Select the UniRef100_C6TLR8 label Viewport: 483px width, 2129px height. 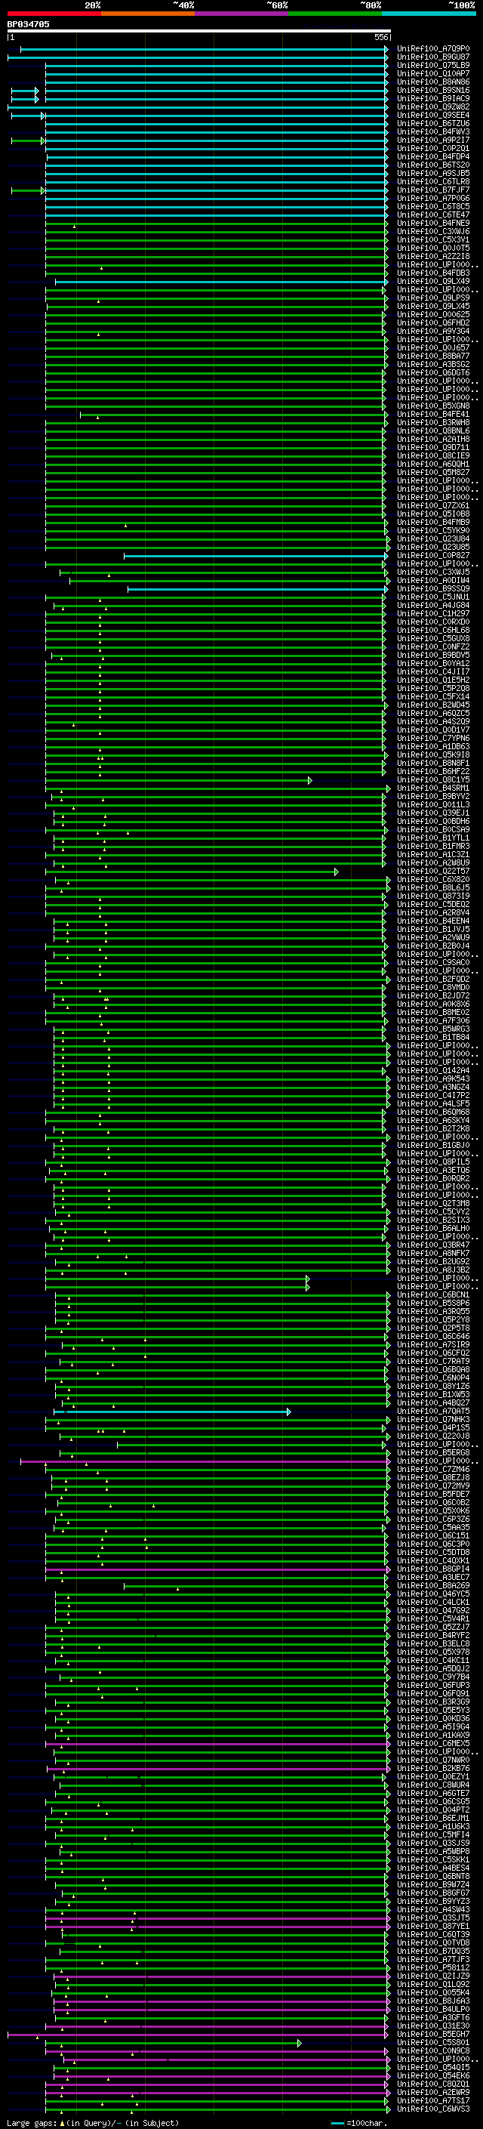coord(432,182)
